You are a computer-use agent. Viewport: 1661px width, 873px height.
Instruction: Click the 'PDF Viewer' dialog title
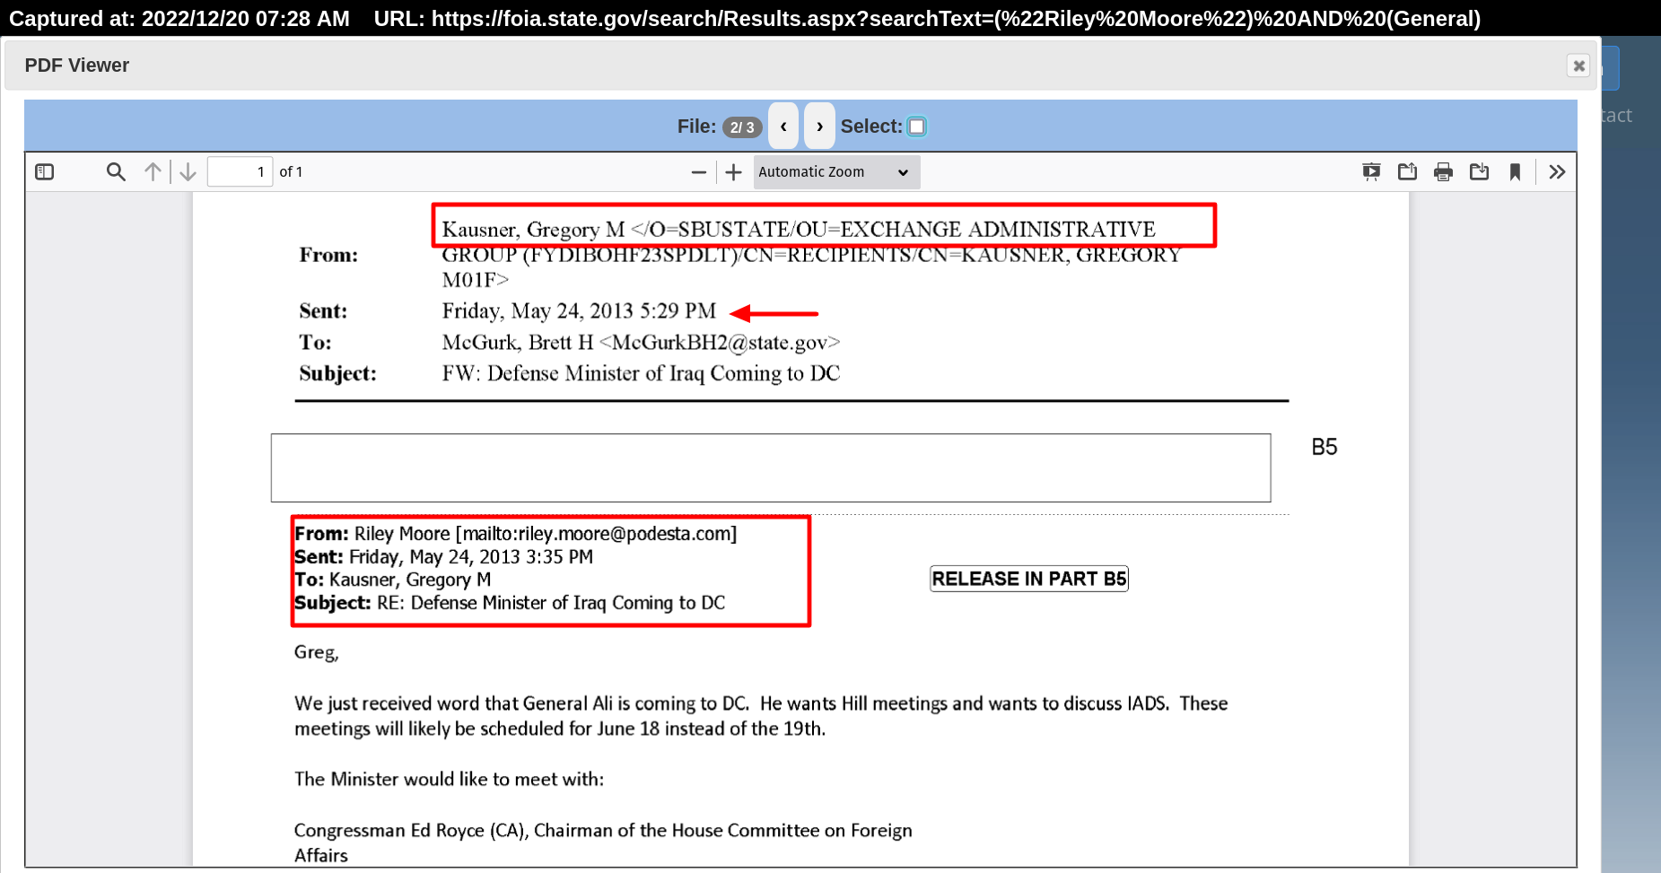77,65
